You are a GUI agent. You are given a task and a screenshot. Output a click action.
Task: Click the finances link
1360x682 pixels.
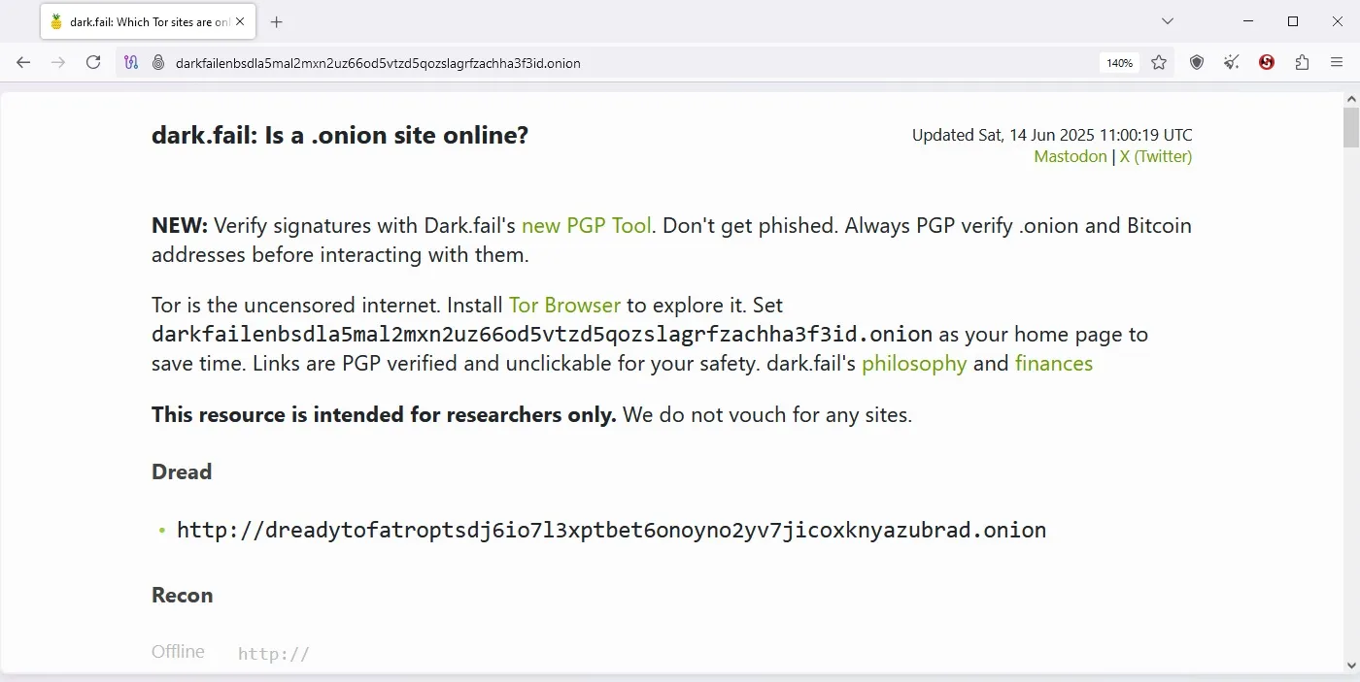point(1054,363)
